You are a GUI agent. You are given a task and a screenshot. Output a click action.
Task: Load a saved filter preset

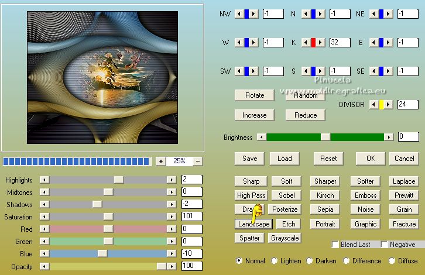pyautogui.click(x=285, y=159)
